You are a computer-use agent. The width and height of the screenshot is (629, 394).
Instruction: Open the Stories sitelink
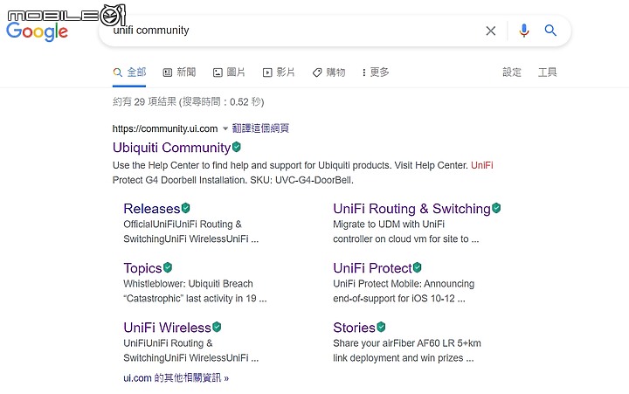354,328
